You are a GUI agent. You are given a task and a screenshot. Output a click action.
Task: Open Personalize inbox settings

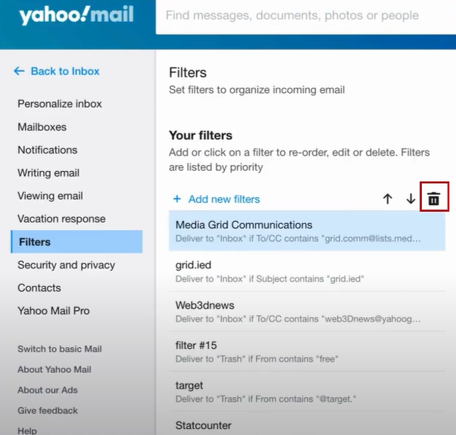click(x=60, y=104)
